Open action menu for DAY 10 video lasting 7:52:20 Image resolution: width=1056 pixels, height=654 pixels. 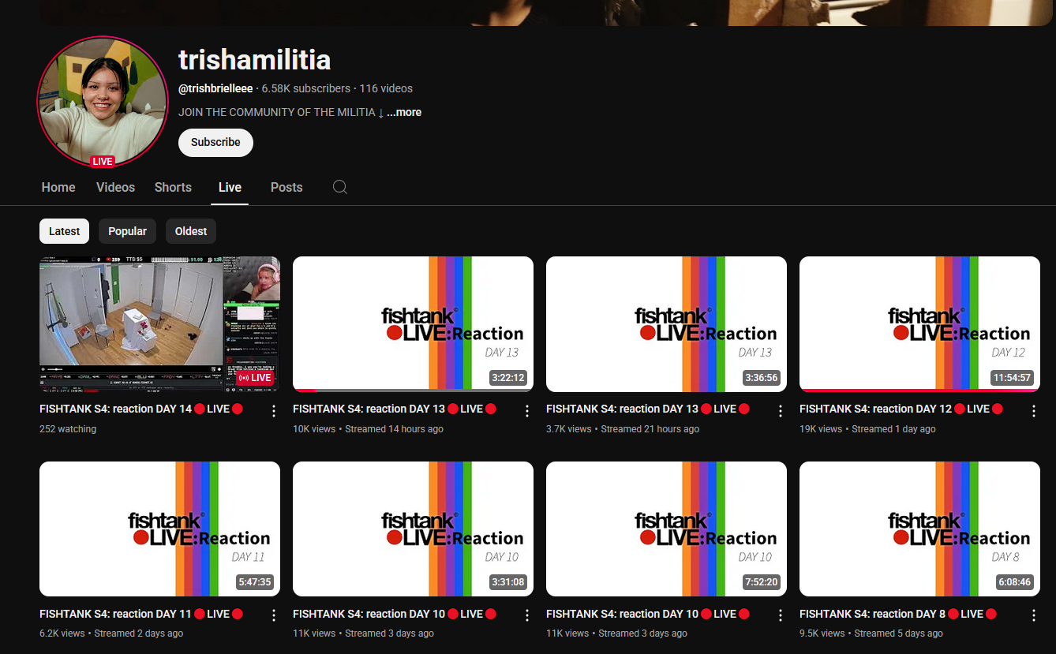pos(781,616)
